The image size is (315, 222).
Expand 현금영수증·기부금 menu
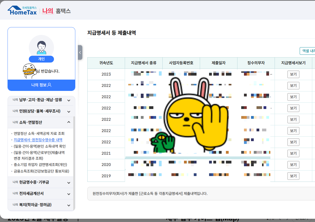[x=41, y=182]
